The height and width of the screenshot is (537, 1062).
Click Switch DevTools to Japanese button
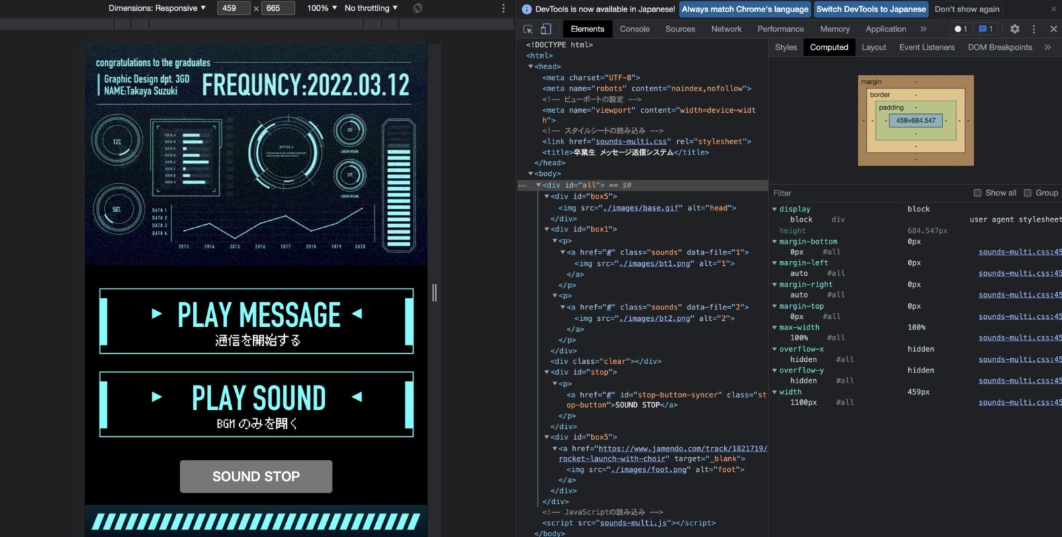(x=871, y=9)
